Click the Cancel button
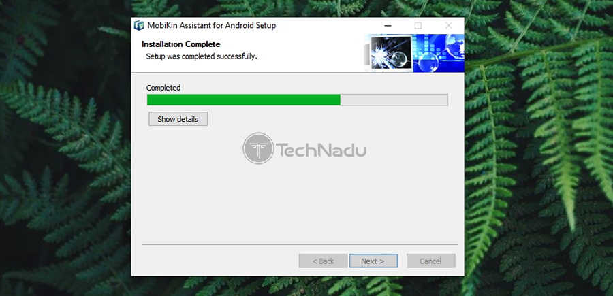Viewport: 613px width, 296px height. [431, 261]
